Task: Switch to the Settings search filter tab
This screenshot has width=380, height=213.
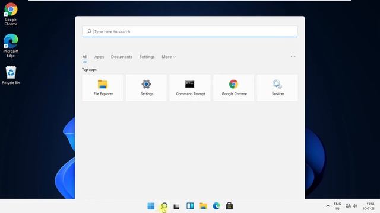Action: [x=147, y=57]
